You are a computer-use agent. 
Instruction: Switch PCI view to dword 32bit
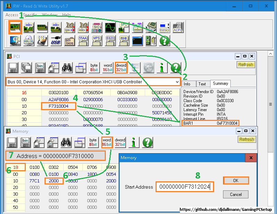click(120, 67)
